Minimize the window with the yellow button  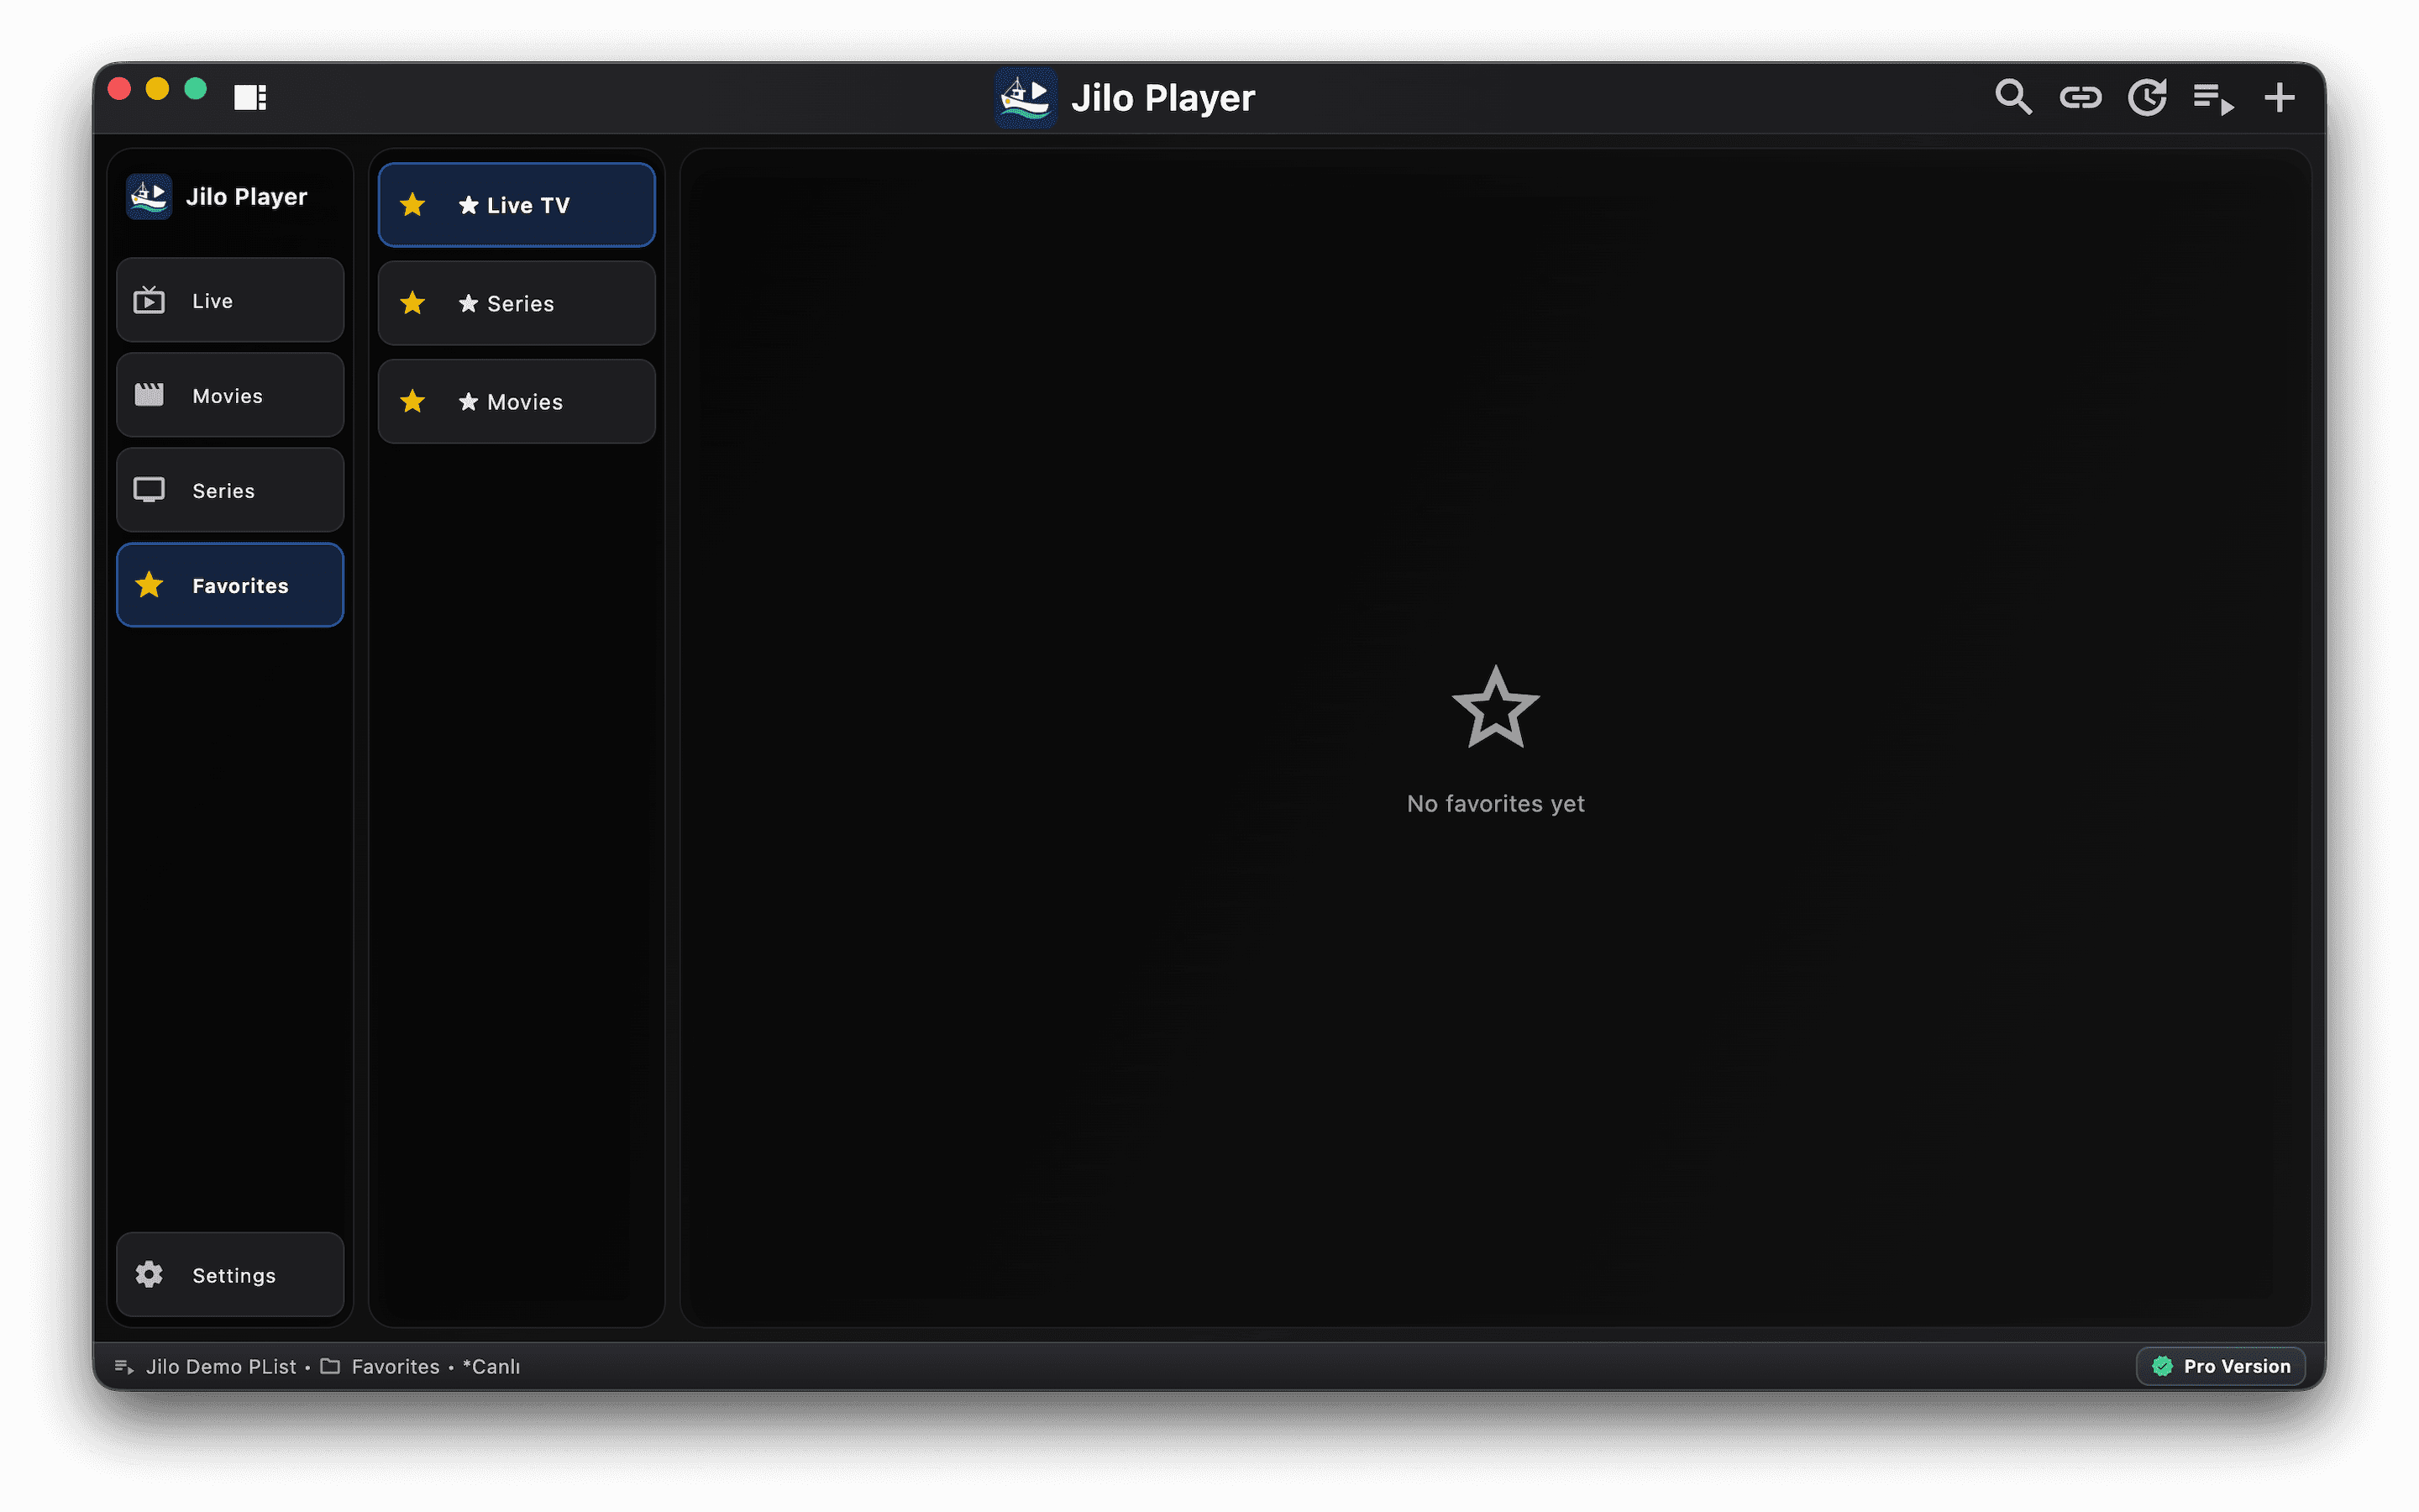click(x=157, y=89)
